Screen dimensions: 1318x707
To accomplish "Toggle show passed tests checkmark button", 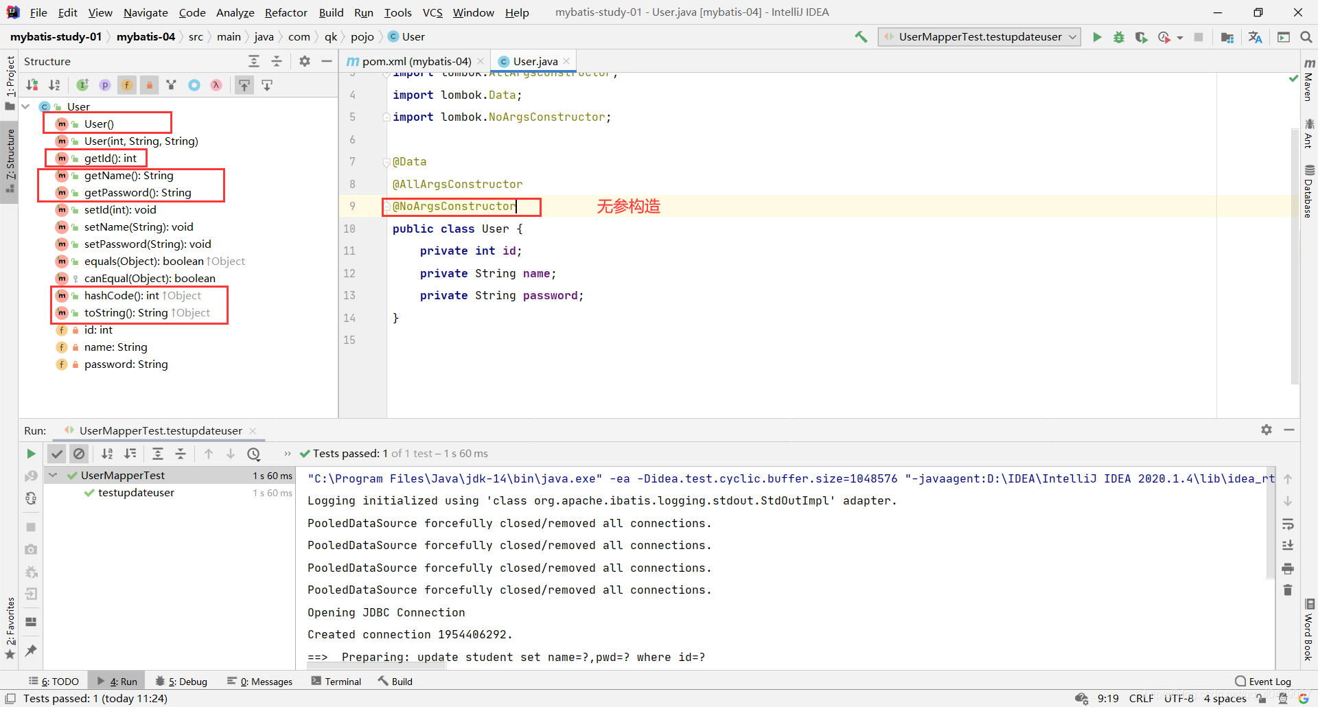I will [57, 454].
